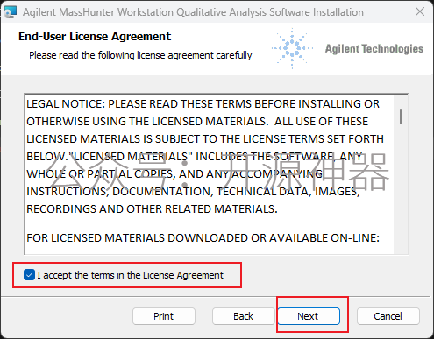Click the installer icon in title bar
The height and width of the screenshot is (339, 434).
click(10, 12)
